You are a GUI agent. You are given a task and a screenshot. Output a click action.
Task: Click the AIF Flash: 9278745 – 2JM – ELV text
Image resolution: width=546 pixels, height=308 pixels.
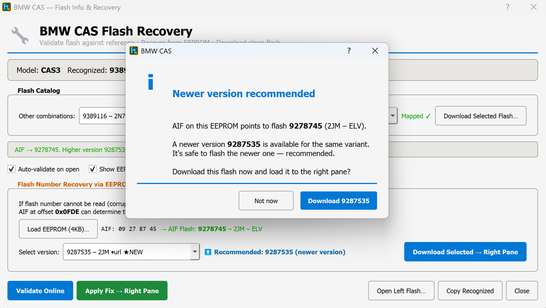[x=215, y=229]
